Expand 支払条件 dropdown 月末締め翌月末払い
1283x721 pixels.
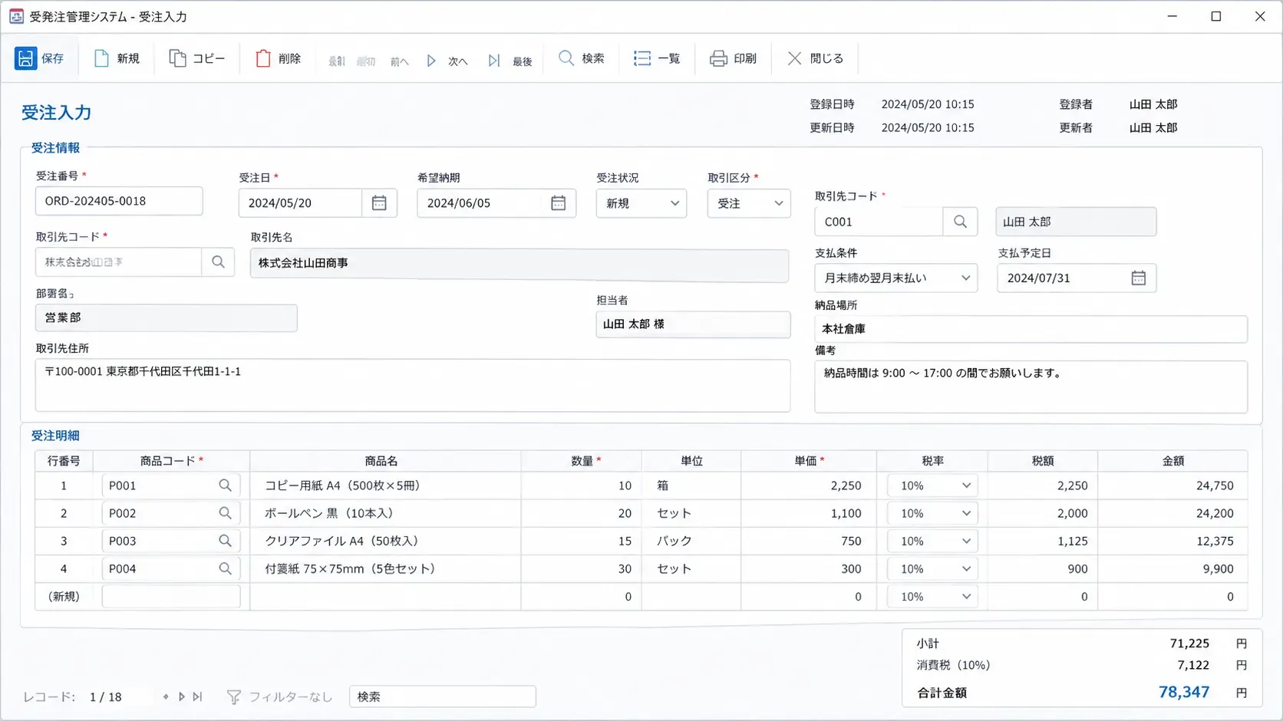pos(895,278)
